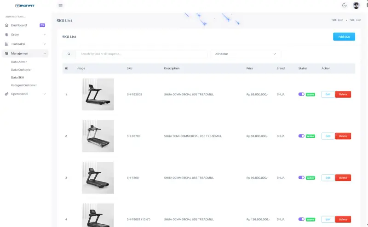Image resolution: width=368 pixels, height=227 pixels.
Task: Toggle the hamburger sidebar menu icon
Action: (x=61, y=6)
